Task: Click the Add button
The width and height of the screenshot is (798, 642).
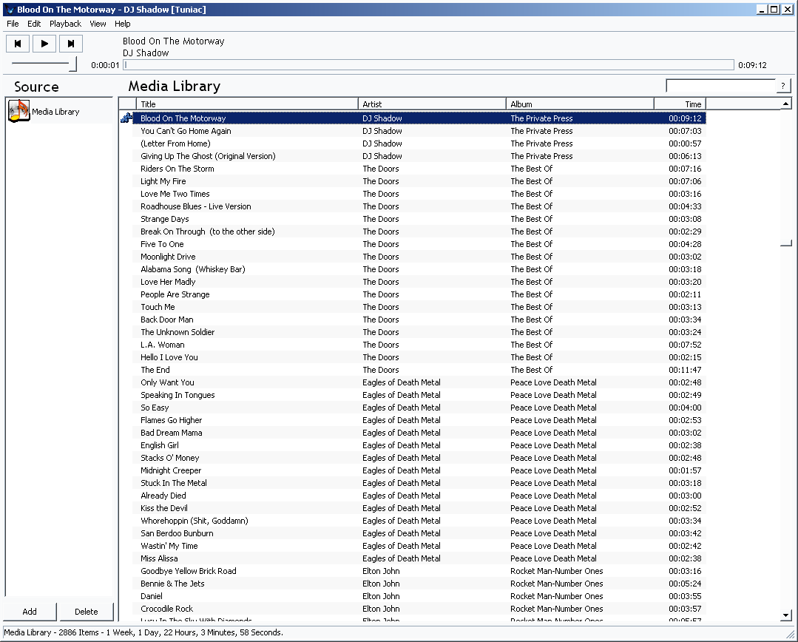Action: click(30, 612)
